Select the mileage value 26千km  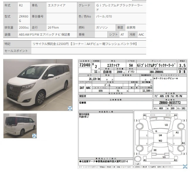53,27
